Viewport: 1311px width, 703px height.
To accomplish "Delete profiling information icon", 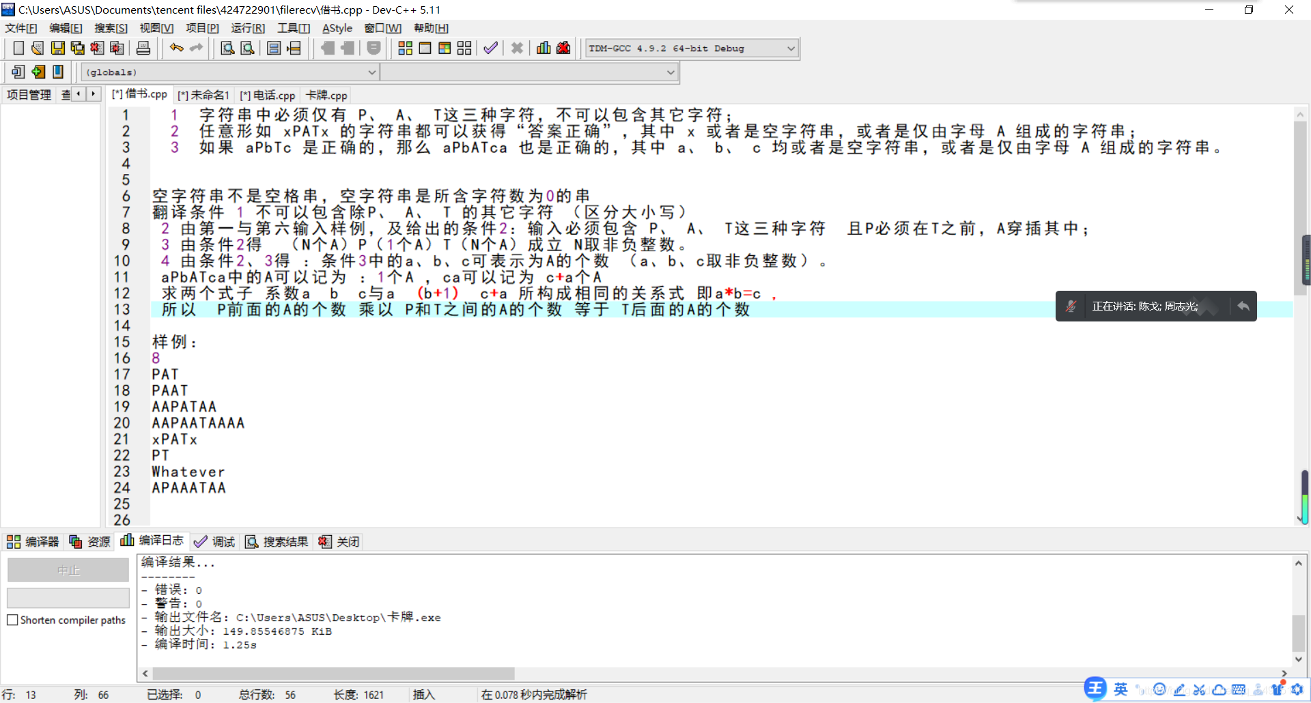I will tap(563, 48).
